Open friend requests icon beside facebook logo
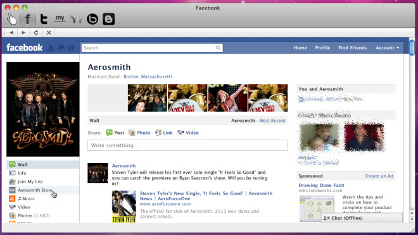The image size is (418, 235). point(51,48)
